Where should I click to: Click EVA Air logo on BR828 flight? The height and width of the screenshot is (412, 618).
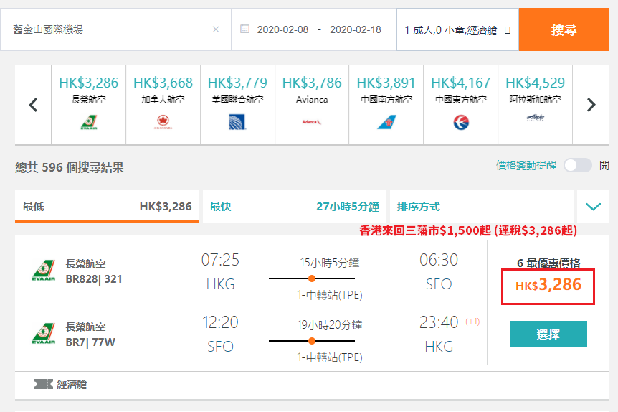click(44, 271)
